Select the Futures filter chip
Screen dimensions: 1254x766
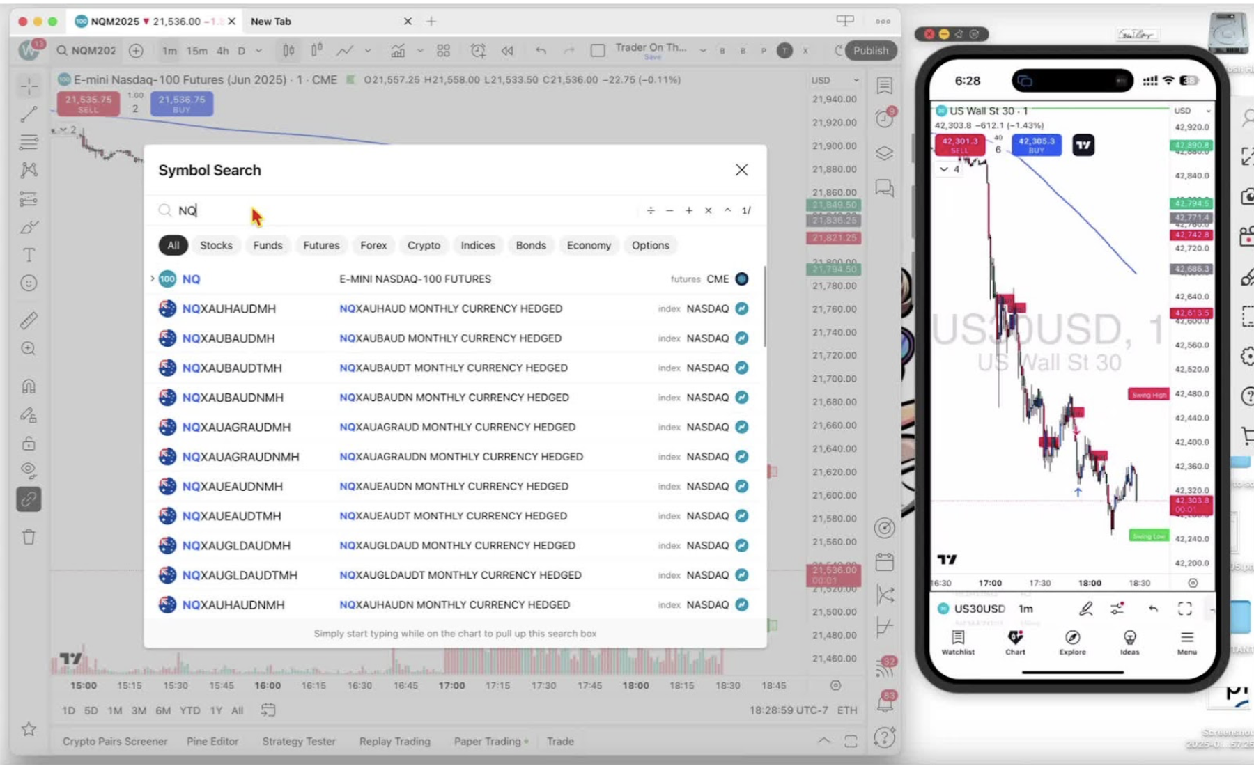pyautogui.click(x=321, y=245)
